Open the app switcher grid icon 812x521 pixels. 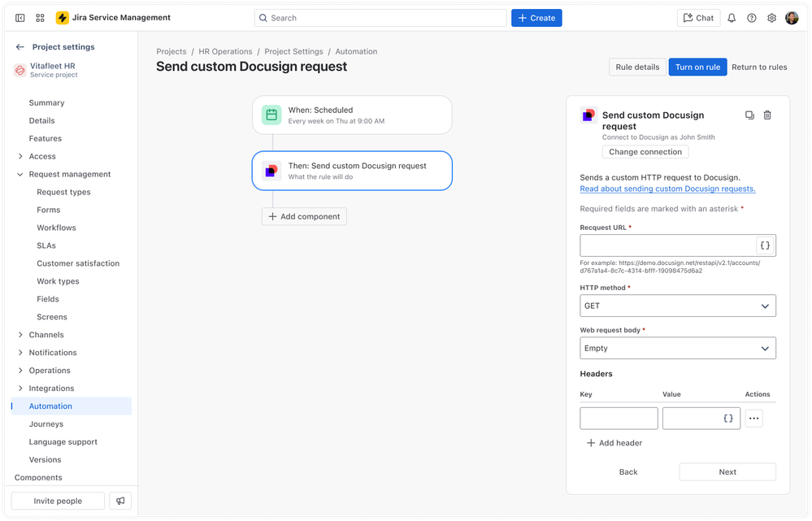click(x=39, y=17)
